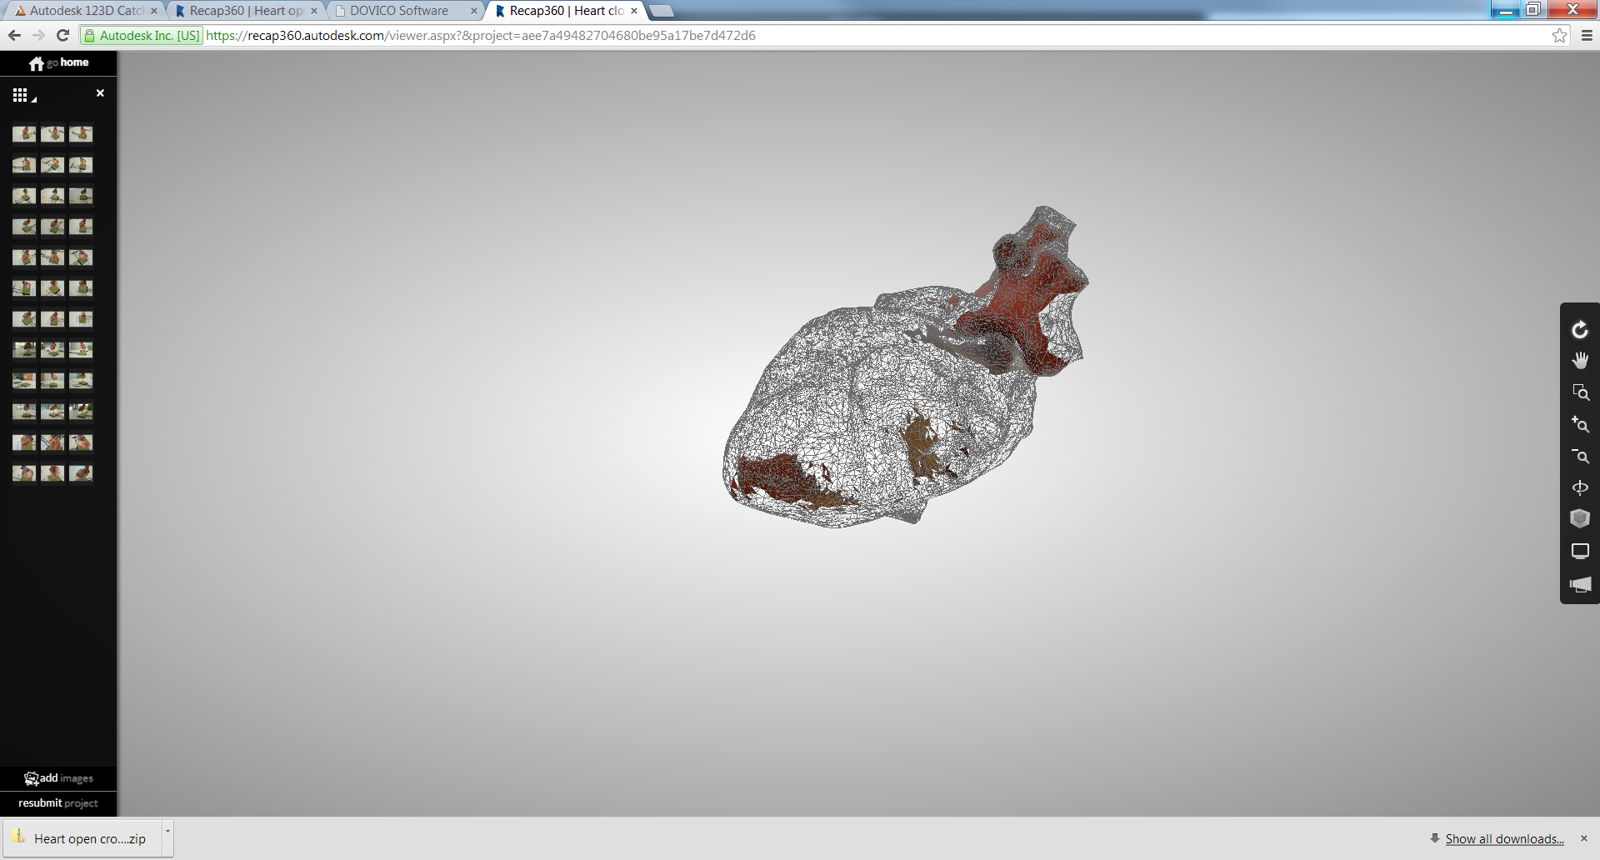The width and height of the screenshot is (1600, 860).
Task: Select the last thumbnail in the bottom row
Action: [x=81, y=473]
